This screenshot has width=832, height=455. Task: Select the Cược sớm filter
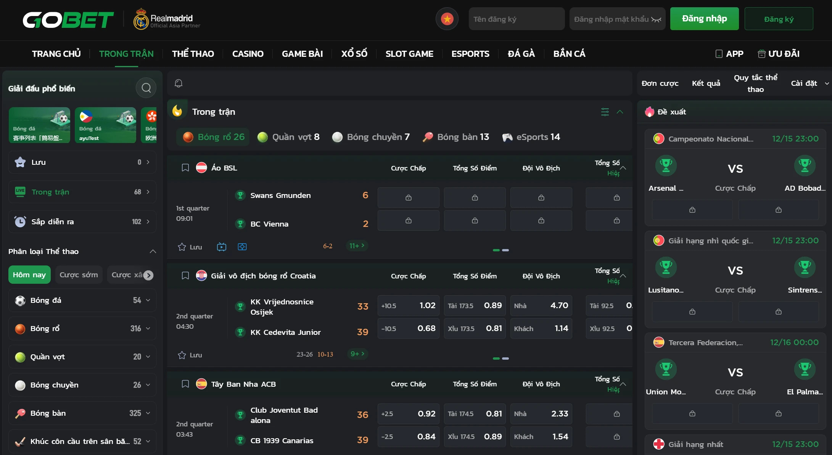click(x=79, y=275)
